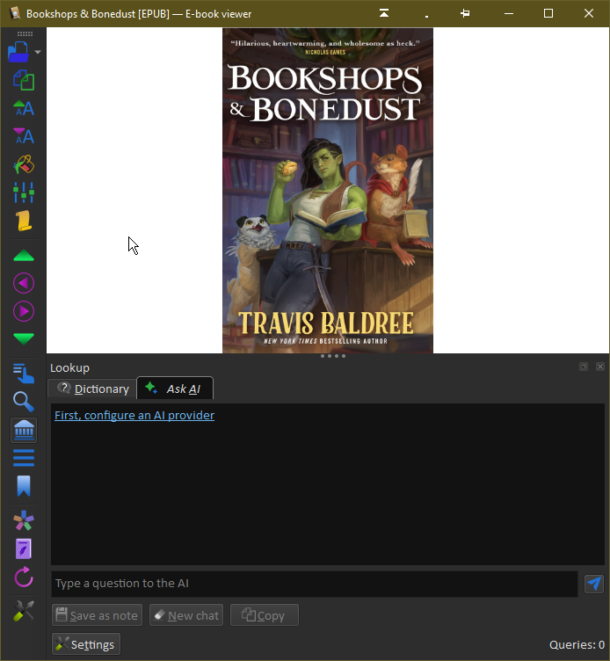Click the Copy button
This screenshot has height=661, width=610.
265,615
